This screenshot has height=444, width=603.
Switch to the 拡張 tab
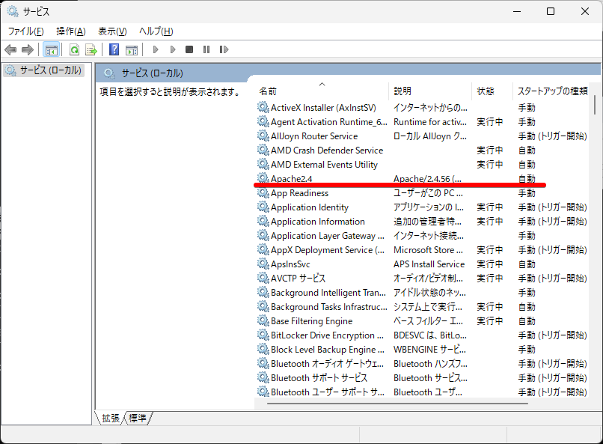(x=111, y=418)
